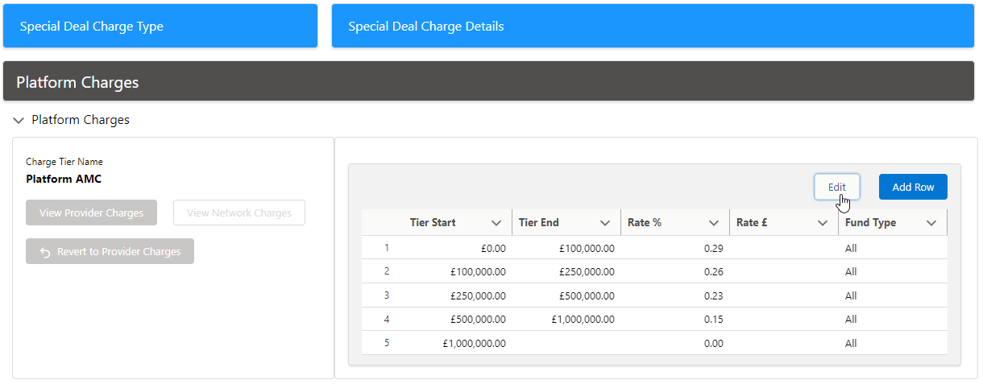The image size is (983, 384).
Task: Open the Tier End column menu chevron
Action: click(x=605, y=223)
